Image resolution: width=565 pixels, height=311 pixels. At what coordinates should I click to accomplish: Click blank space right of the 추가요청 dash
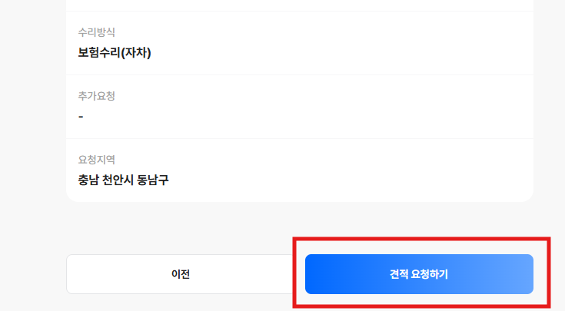[x=307, y=117]
